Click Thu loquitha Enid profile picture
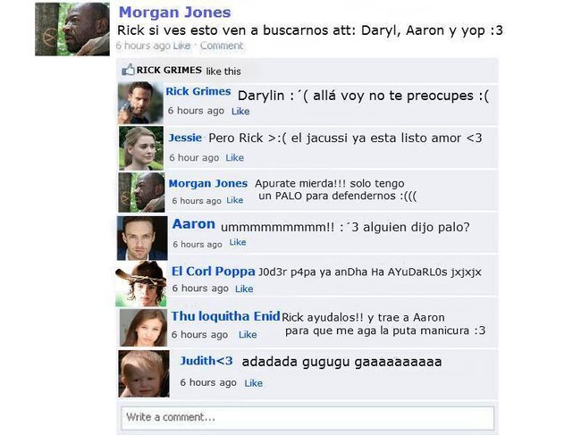The width and height of the screenshot is (581, 435). [x=143, y=328]
